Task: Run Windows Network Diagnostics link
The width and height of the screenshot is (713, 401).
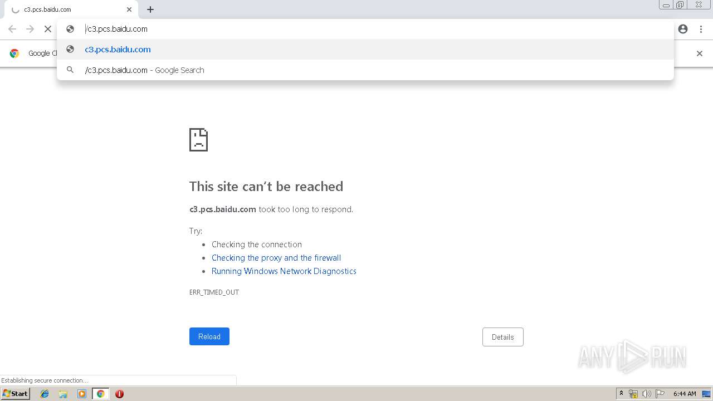Action: coord(284,271)
